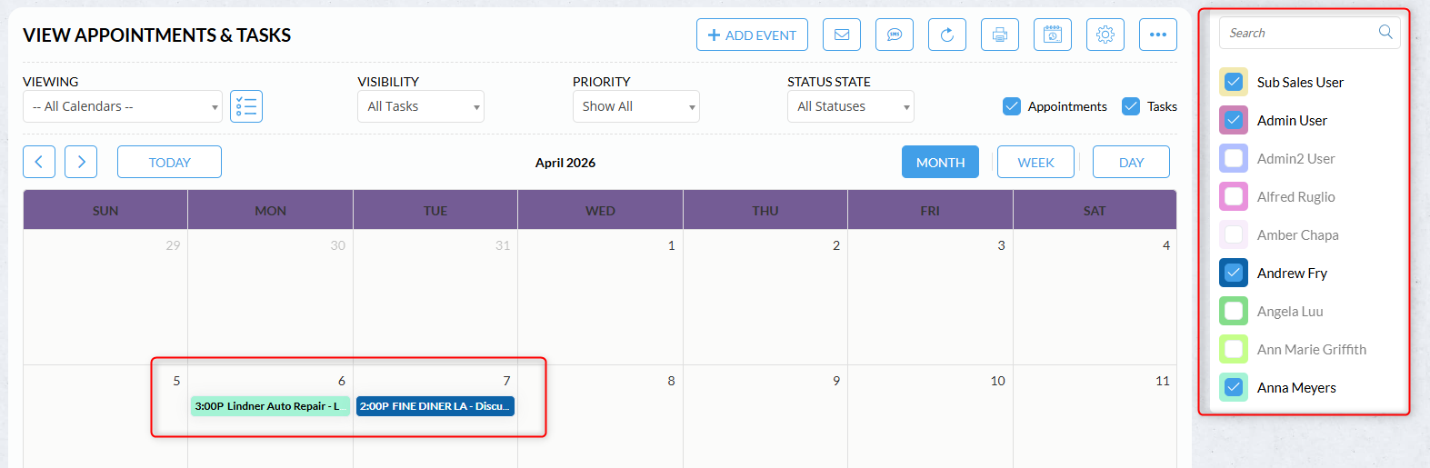
Task: Open the Priority Show All dropdown
Action: 635,106
